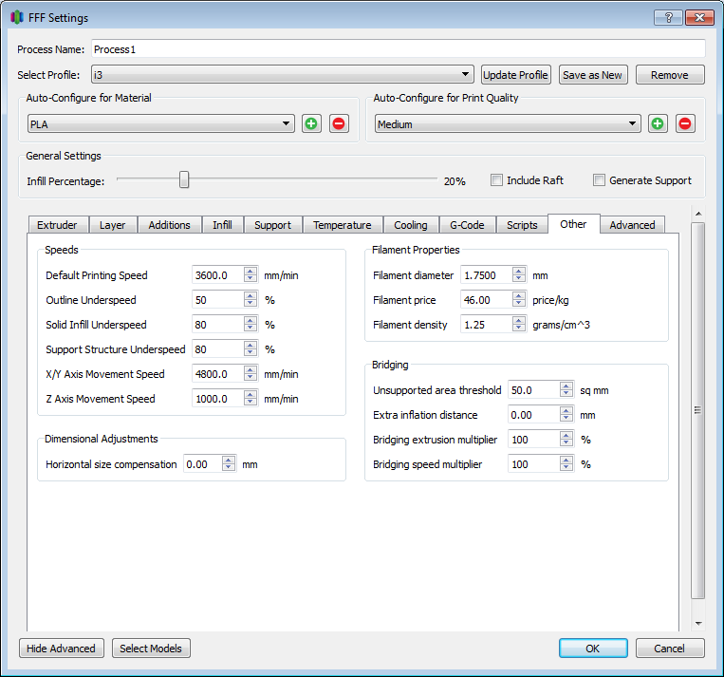
Task: Click Bridging speed multiplier field
Action: click(534, 464)
